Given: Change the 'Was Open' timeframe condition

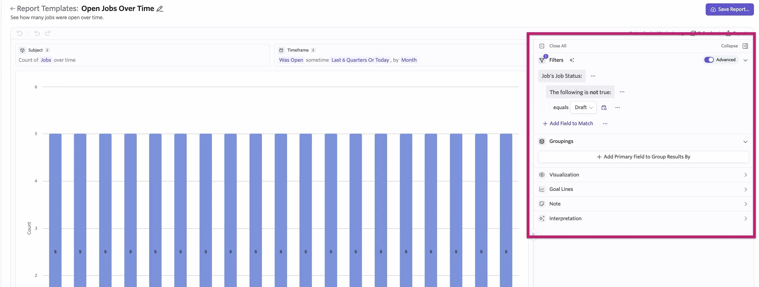Looking at the screenshot, I should (x=291, y=60).
